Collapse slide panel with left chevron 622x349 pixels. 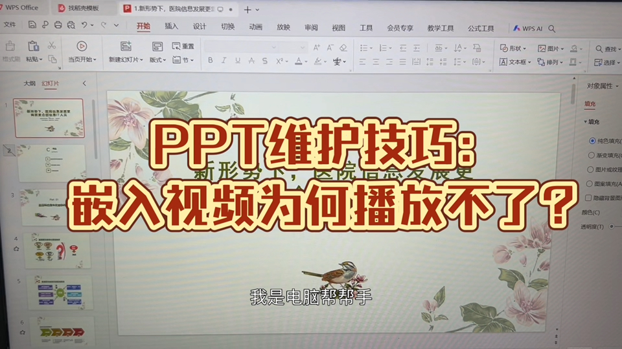(x=84, y=83)
